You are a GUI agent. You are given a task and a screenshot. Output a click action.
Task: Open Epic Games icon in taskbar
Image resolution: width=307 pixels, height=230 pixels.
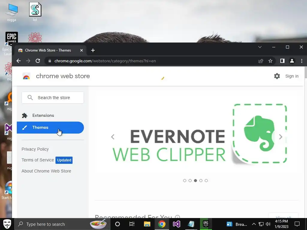(206, 224)
